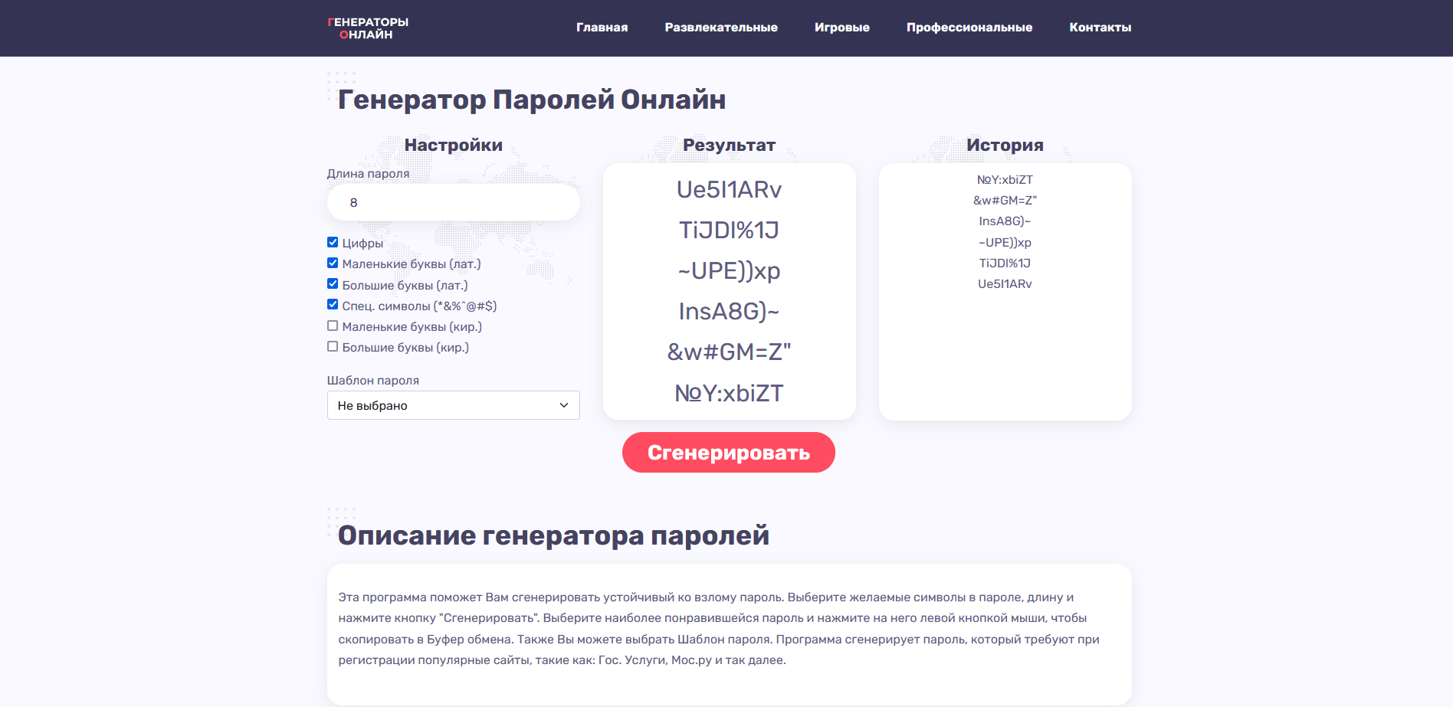Select history entry InsA8G)~
This screenshot has width=1453, height=707.
pyautogui.click(x=1005, y=221)
